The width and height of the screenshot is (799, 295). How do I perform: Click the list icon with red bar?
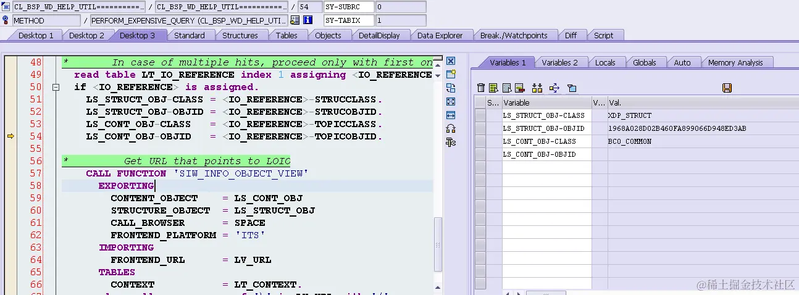point(519,88)
